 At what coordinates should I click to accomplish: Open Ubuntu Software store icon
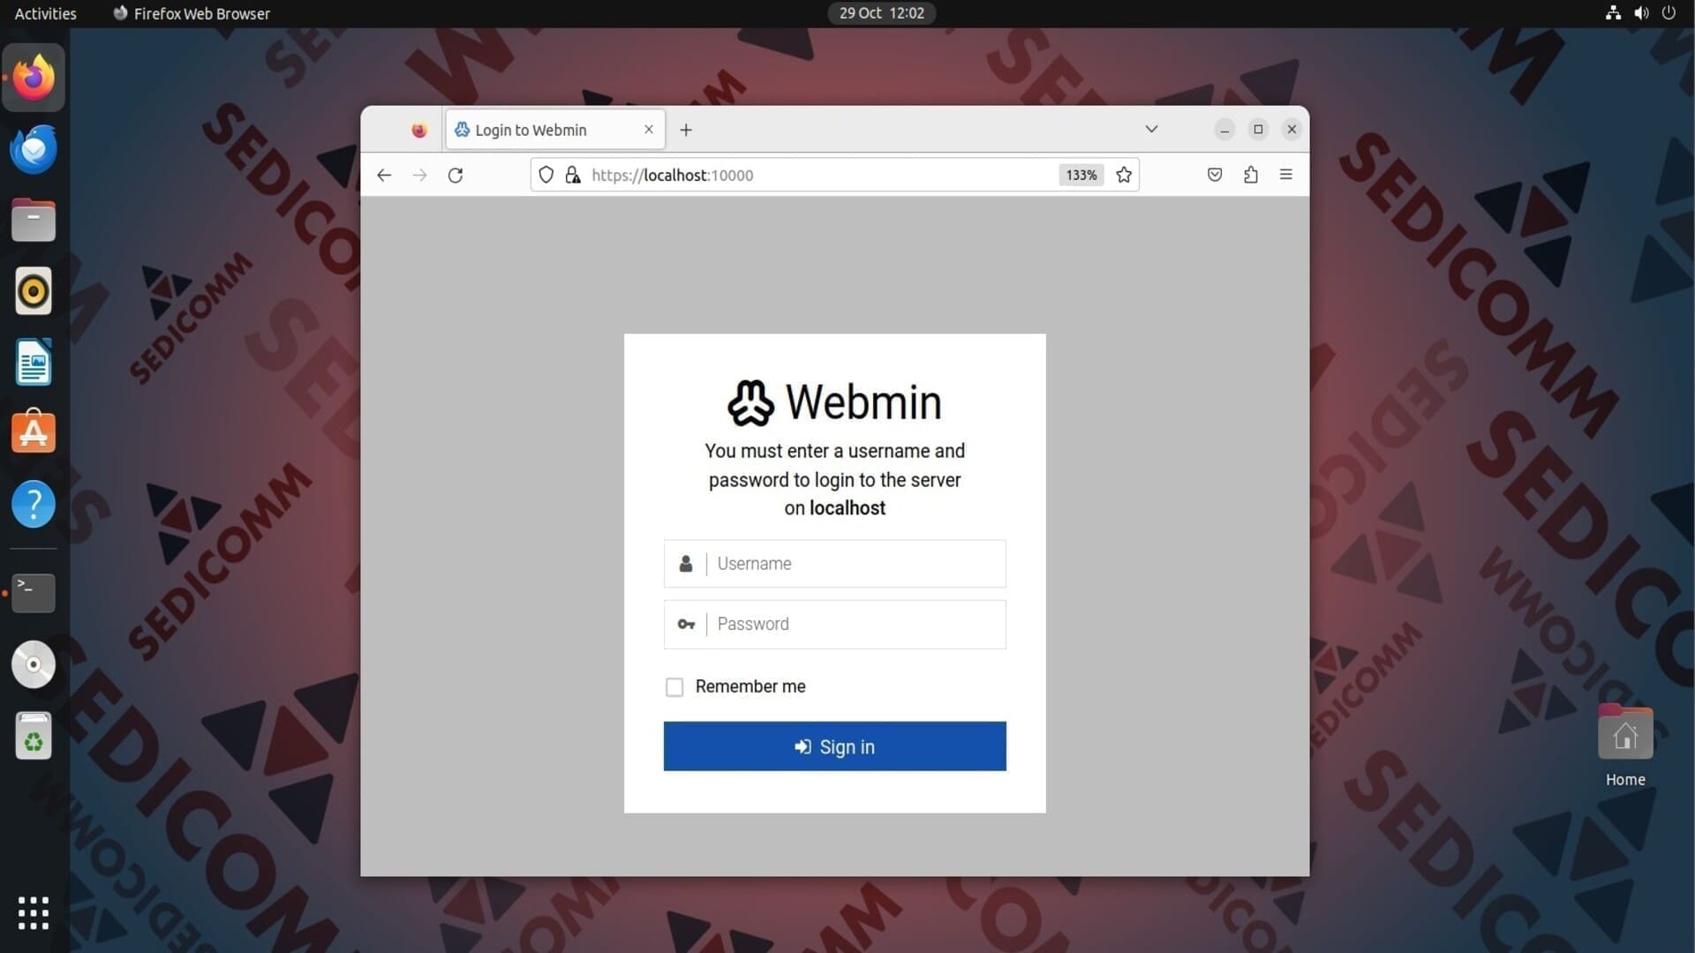click(34, 432)
